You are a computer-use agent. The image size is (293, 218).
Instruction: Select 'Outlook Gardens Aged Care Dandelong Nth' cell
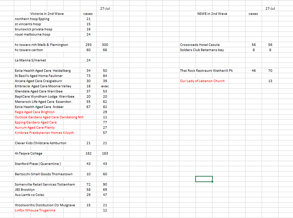point(49,117)
